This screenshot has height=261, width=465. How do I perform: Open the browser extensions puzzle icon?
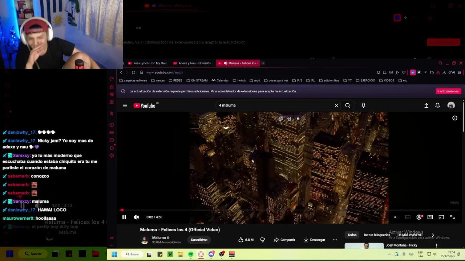(432, 72)
